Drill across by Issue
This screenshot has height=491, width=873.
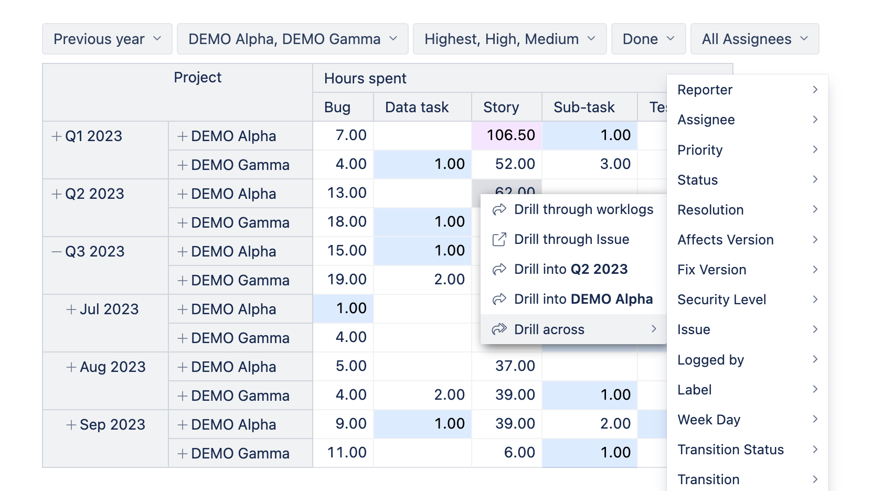click(748, 329)
